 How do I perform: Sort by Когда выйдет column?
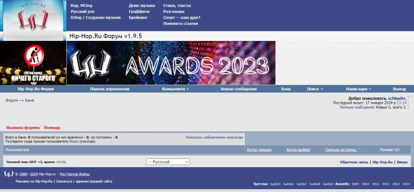(x=298, y=150)
